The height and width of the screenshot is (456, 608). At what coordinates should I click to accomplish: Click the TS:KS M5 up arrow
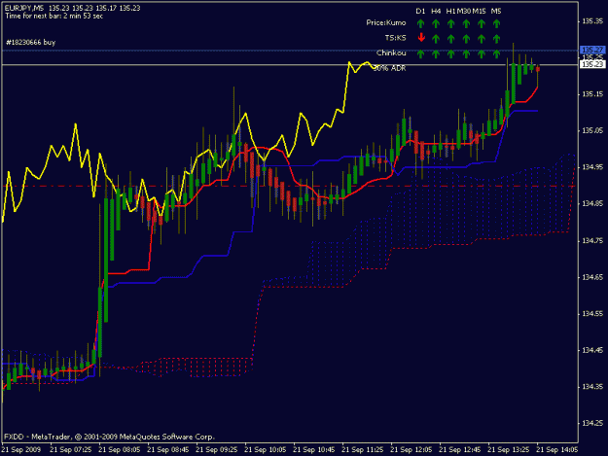point(496,38)
